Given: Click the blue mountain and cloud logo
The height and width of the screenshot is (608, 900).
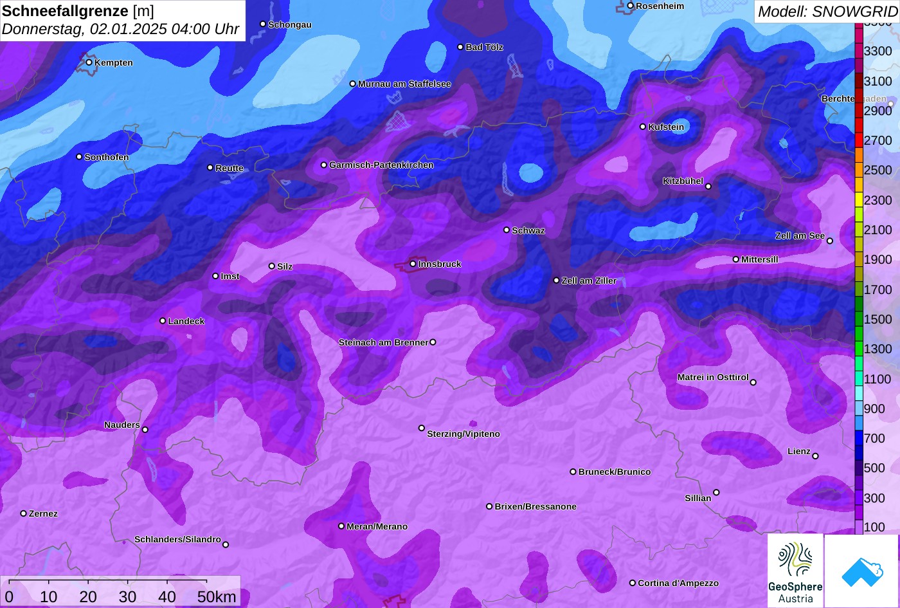Looking at the screenshot, I should pos(861,571).
